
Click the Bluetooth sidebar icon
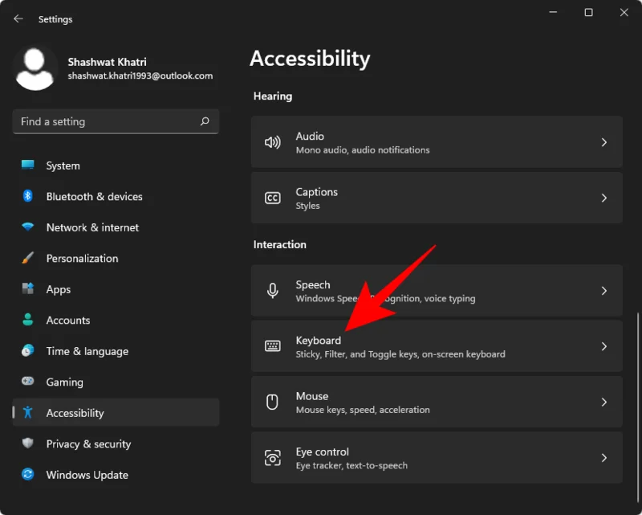point(26,197)
